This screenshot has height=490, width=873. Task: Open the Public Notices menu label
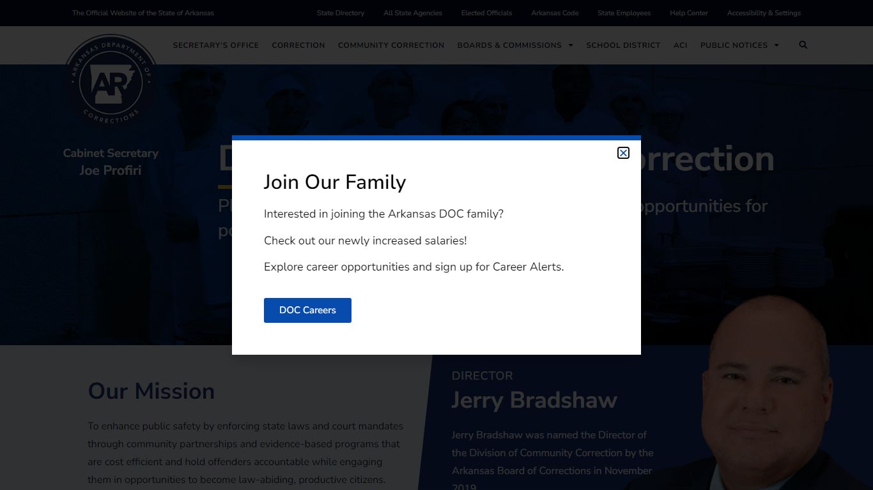tap(734, 45)
